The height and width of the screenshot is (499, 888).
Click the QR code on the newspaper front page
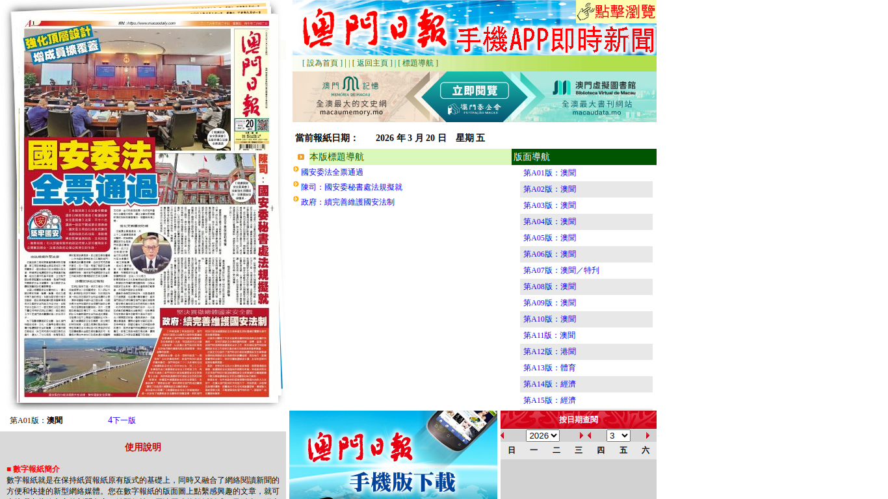(262, 126)
